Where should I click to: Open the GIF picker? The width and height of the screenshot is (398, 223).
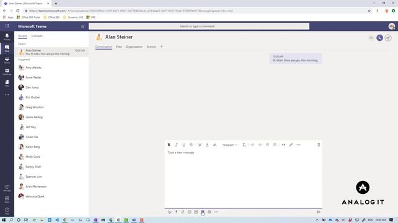pos(196,212)
